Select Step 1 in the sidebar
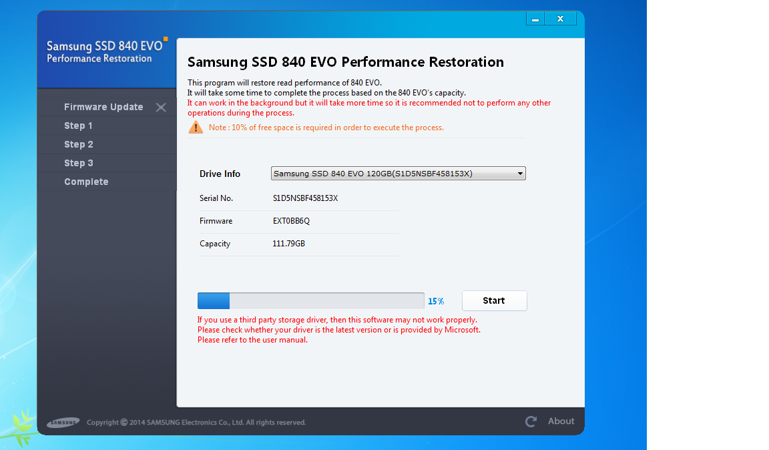 tap(78, 126)
